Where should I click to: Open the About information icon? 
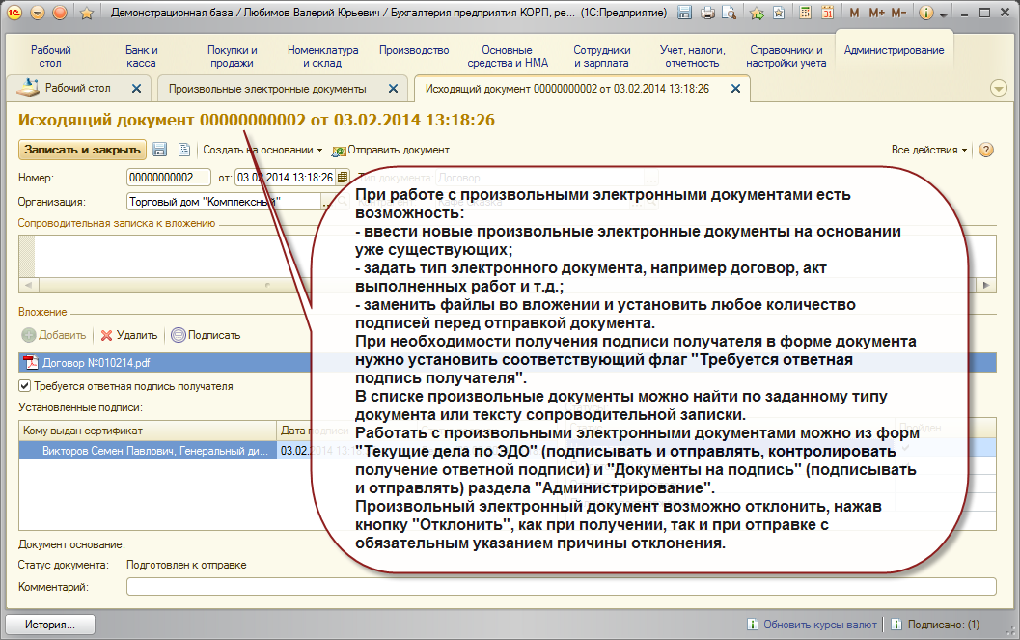(926, 13)
